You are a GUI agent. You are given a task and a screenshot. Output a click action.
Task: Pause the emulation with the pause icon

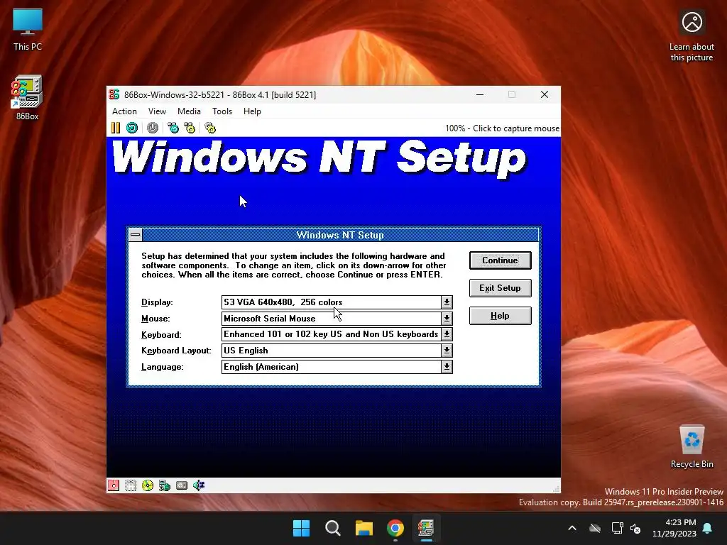[x=116, y=128]
